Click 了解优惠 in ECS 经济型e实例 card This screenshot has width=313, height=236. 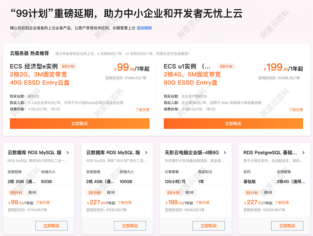(x=142, y=110)
